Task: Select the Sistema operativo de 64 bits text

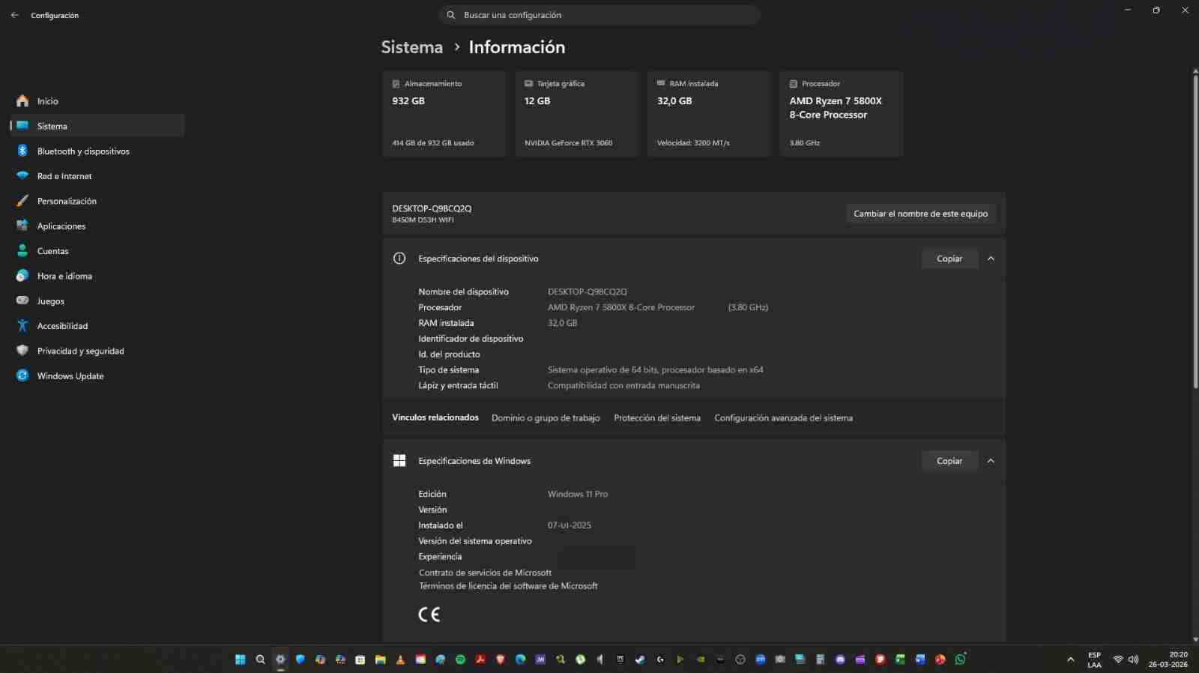Action: (655, 369)
